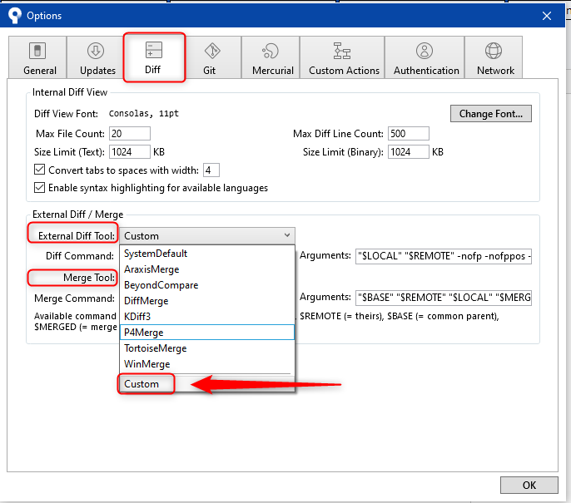571x503 pixels.
Task: Open the Network tab icon
Action: pyautogui.click(x=494, y=51)
